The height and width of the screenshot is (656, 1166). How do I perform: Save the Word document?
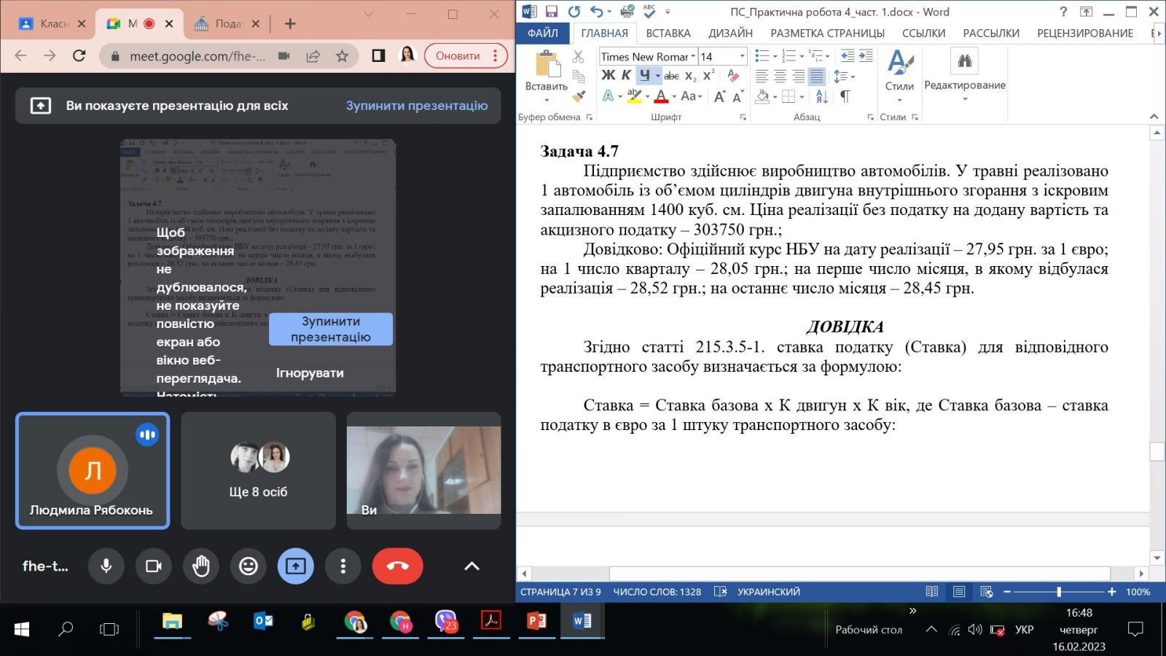[552, 12]
